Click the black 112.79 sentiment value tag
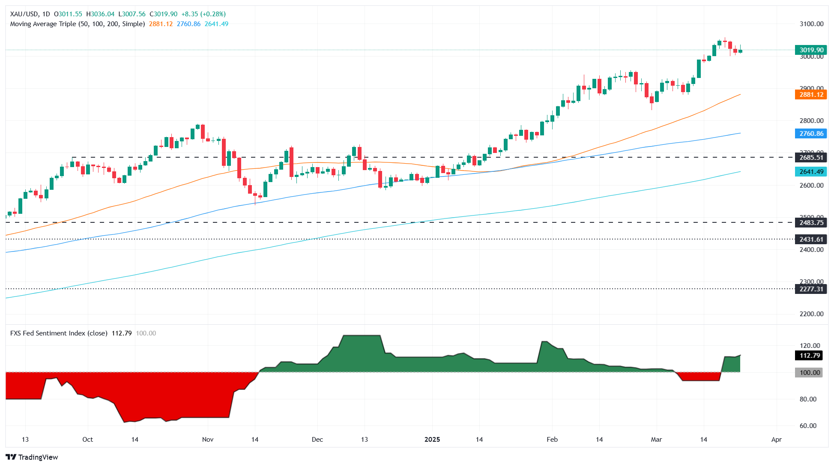The width and height of the screenshot is (834, 467). [x=809, y=356]
